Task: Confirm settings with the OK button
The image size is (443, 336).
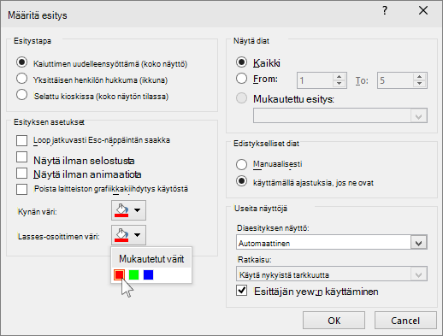Action: (x=334, y=321)
